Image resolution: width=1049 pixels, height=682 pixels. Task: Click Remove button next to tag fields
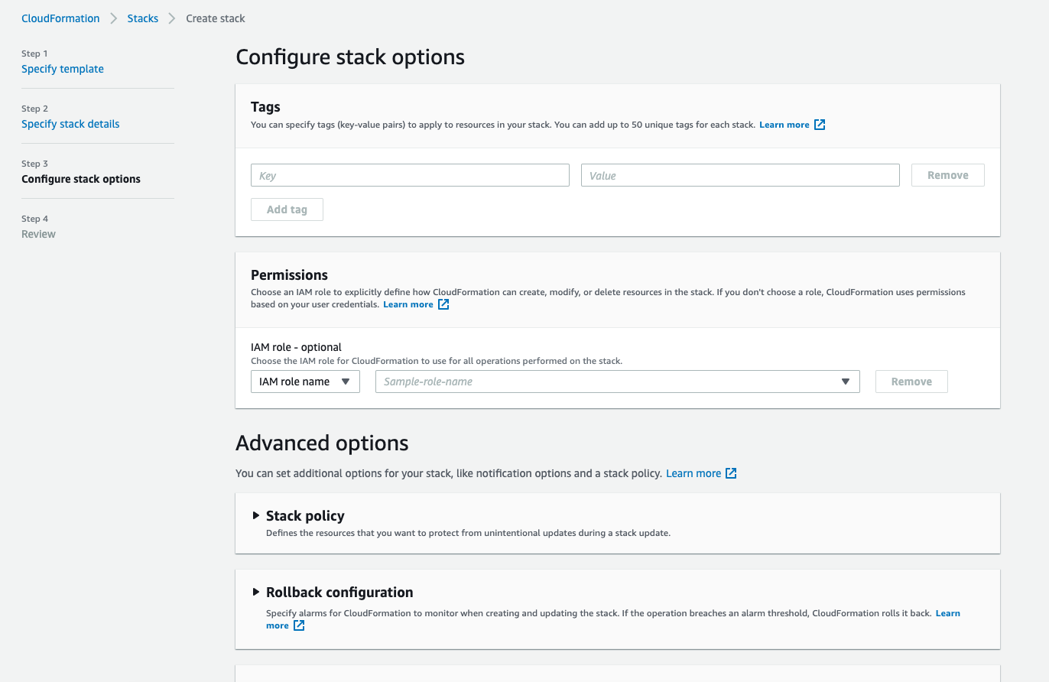947,175
